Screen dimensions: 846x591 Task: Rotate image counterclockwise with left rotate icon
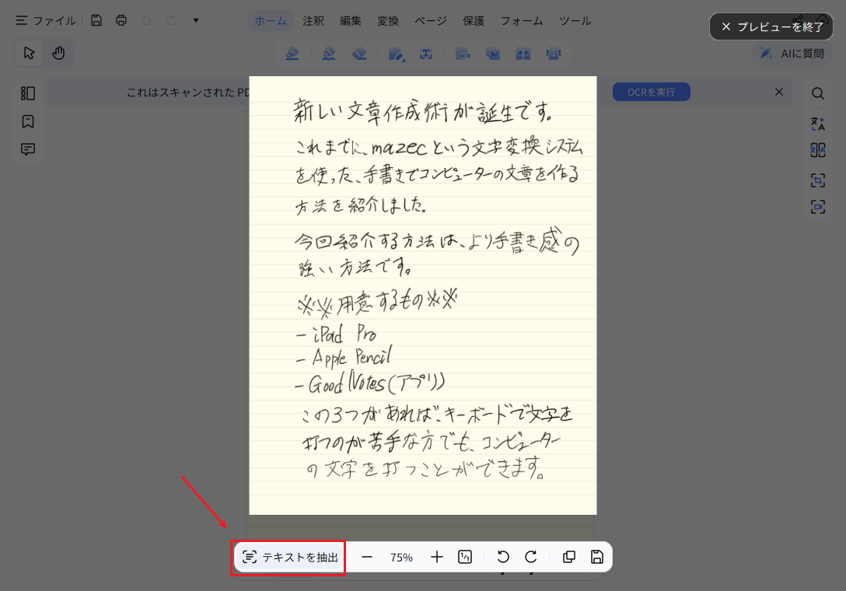(x=503, y=557)
